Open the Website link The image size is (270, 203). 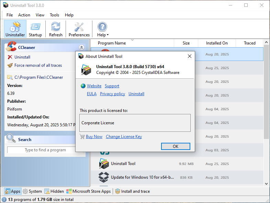(x=94, y=86)
